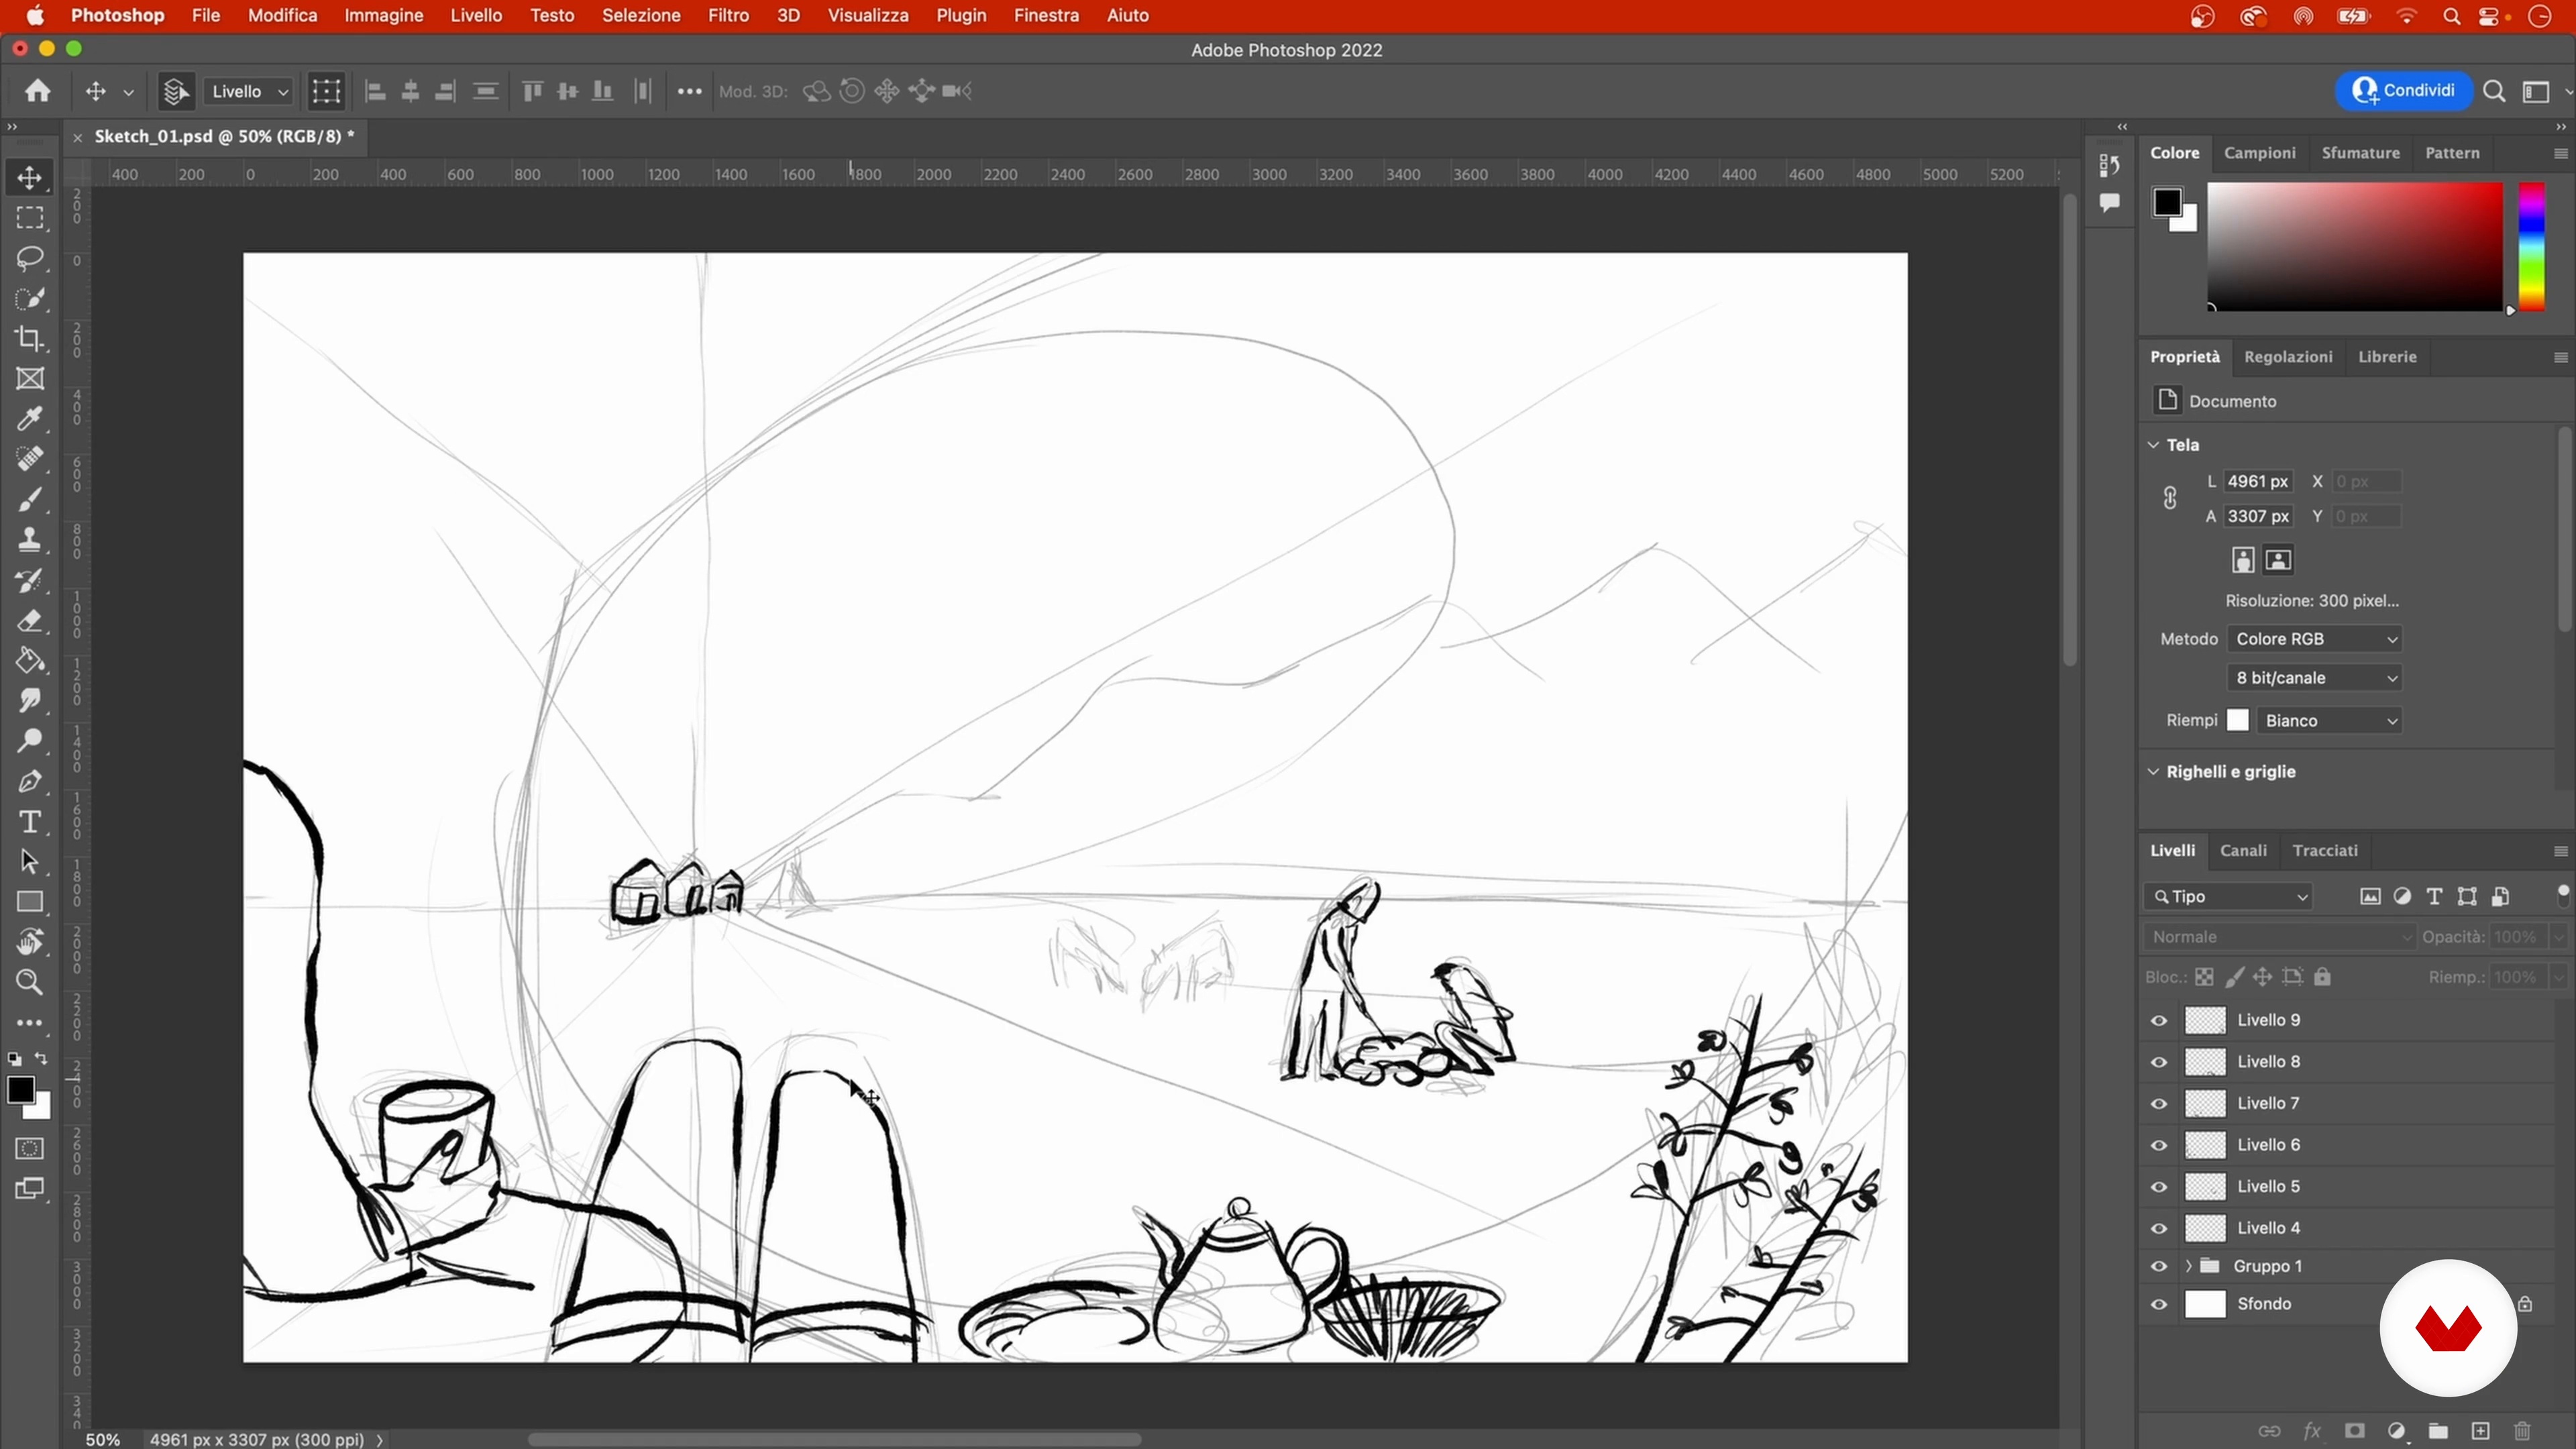This screenshot has height=1449, width=2576.
Task: Open Metodo Colore RGB dropdown
Action: click(2315, 639)
